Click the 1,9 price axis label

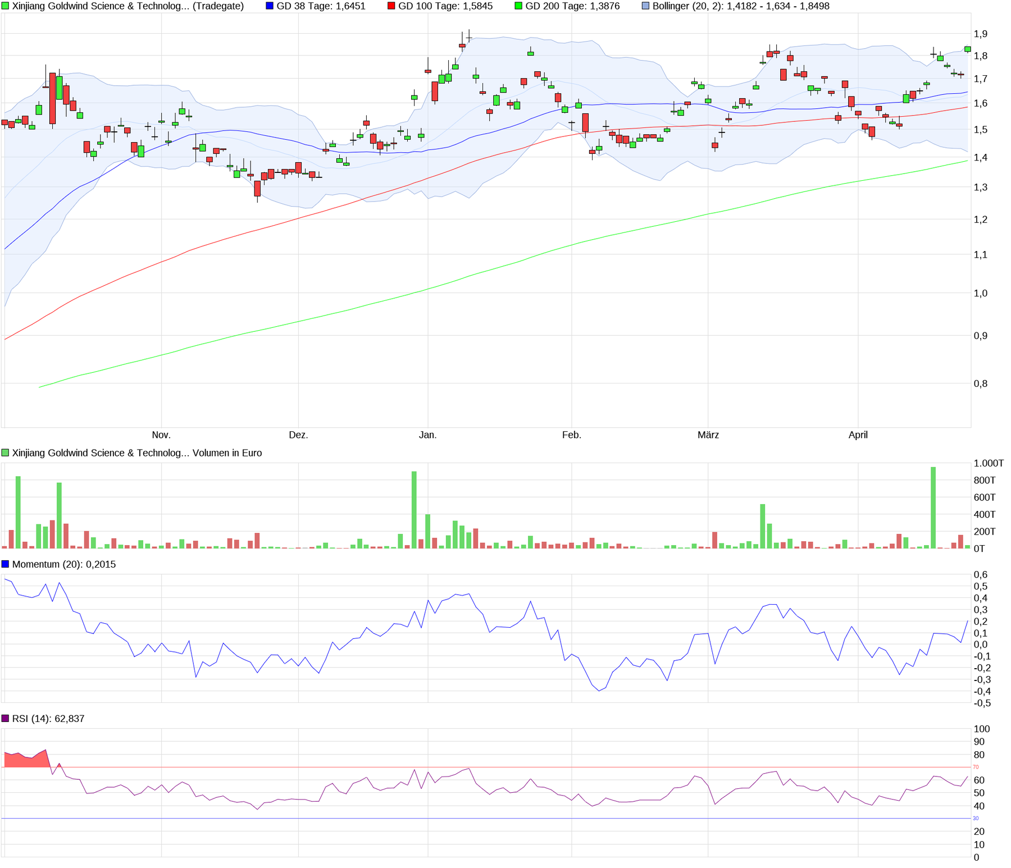coord(981,34)
